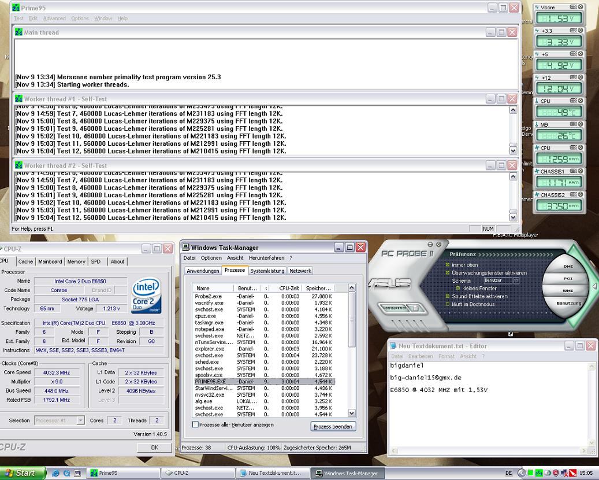
Task: Expand hidden tray icons with the arrow button
Action: pos(522,473)
